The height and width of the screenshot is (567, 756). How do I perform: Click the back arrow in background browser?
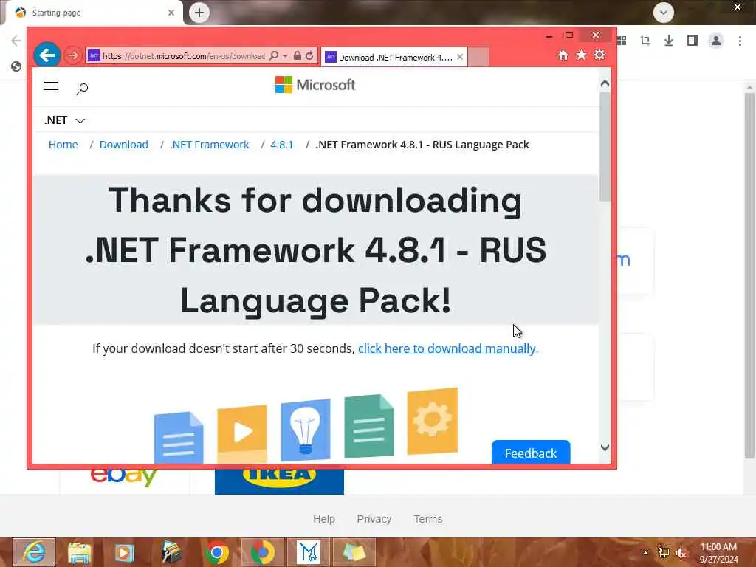point(16,41)
